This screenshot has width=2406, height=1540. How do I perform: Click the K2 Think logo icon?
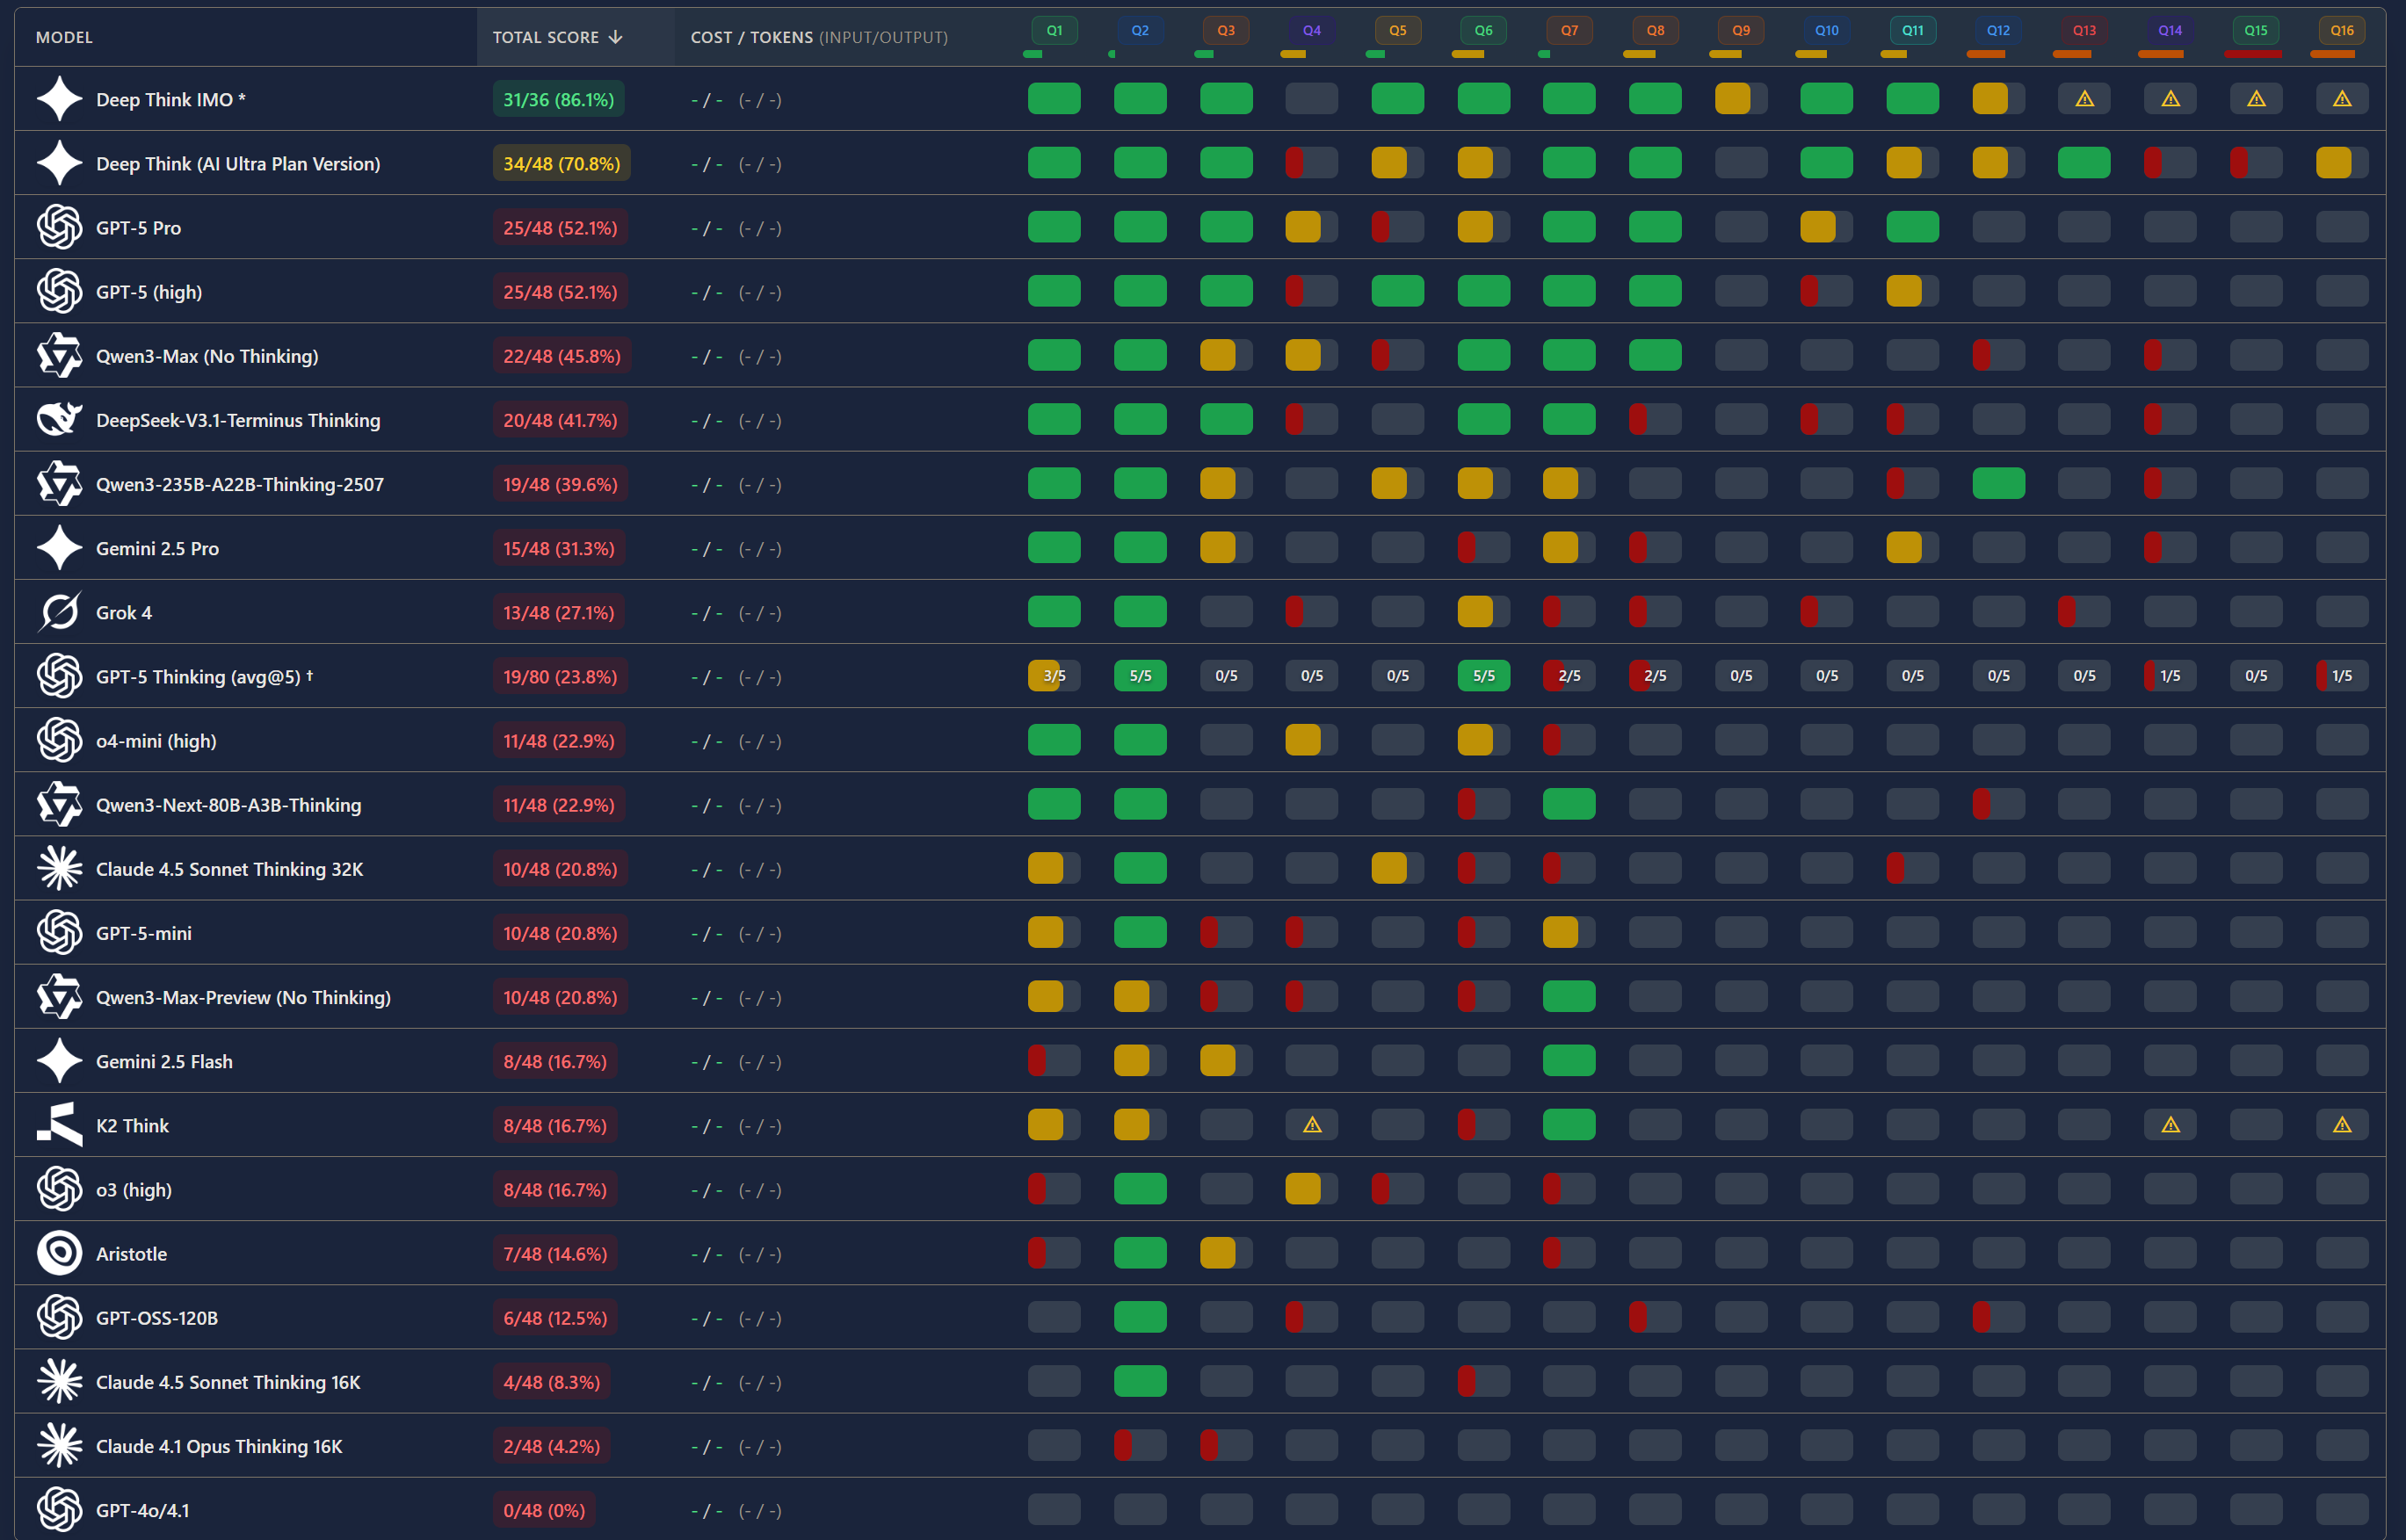(59, 1125)
